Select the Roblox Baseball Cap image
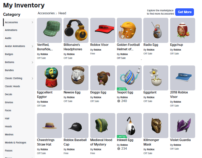The height and width of the screenshot is (158, 202). (x=76, y=126)
